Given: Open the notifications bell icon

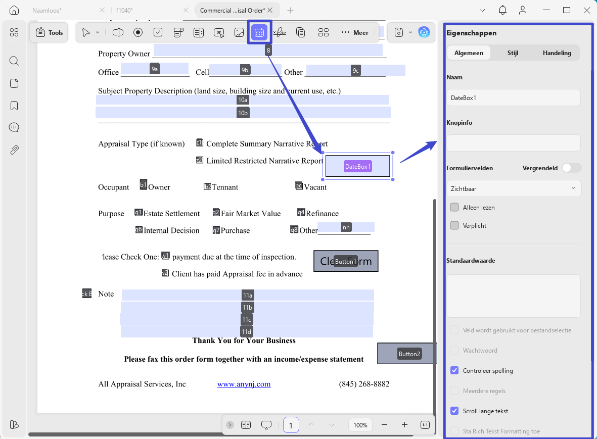Looking at the screenshot, I should click(502, 10).
